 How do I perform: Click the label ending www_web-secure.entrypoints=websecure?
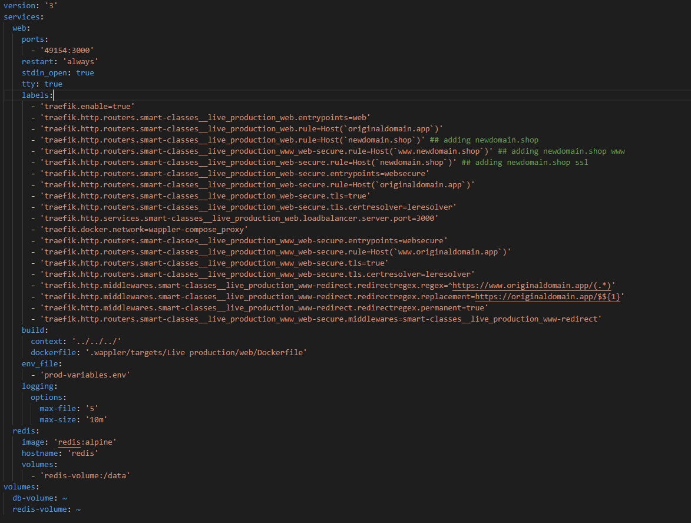tap(244, 240)
